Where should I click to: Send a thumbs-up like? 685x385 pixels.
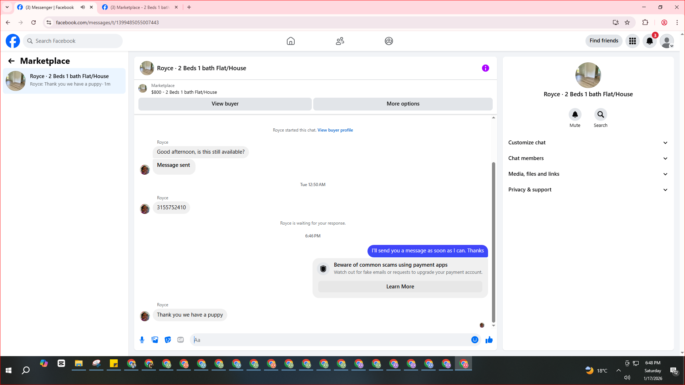click(489, 340)
